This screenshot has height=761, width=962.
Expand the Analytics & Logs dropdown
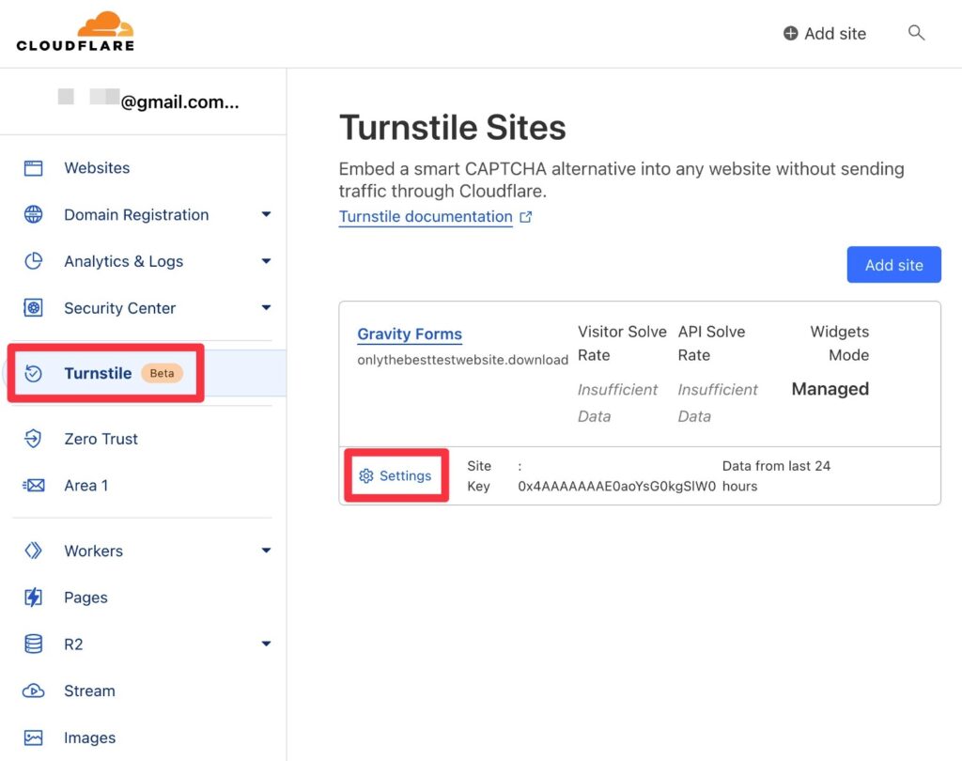(266, 261)
